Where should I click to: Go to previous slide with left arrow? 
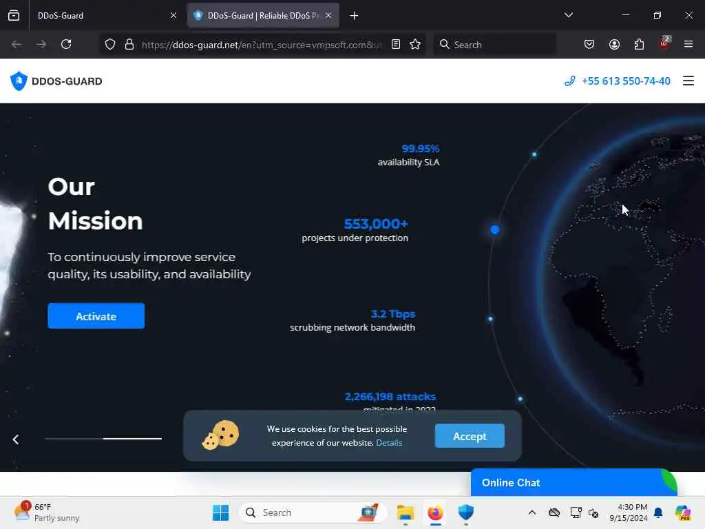[16, 439]
